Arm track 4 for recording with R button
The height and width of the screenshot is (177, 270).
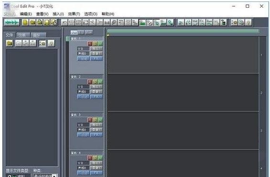(90, 158)
